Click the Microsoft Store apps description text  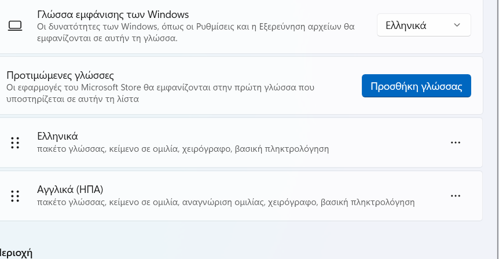[x=160, y=93]
